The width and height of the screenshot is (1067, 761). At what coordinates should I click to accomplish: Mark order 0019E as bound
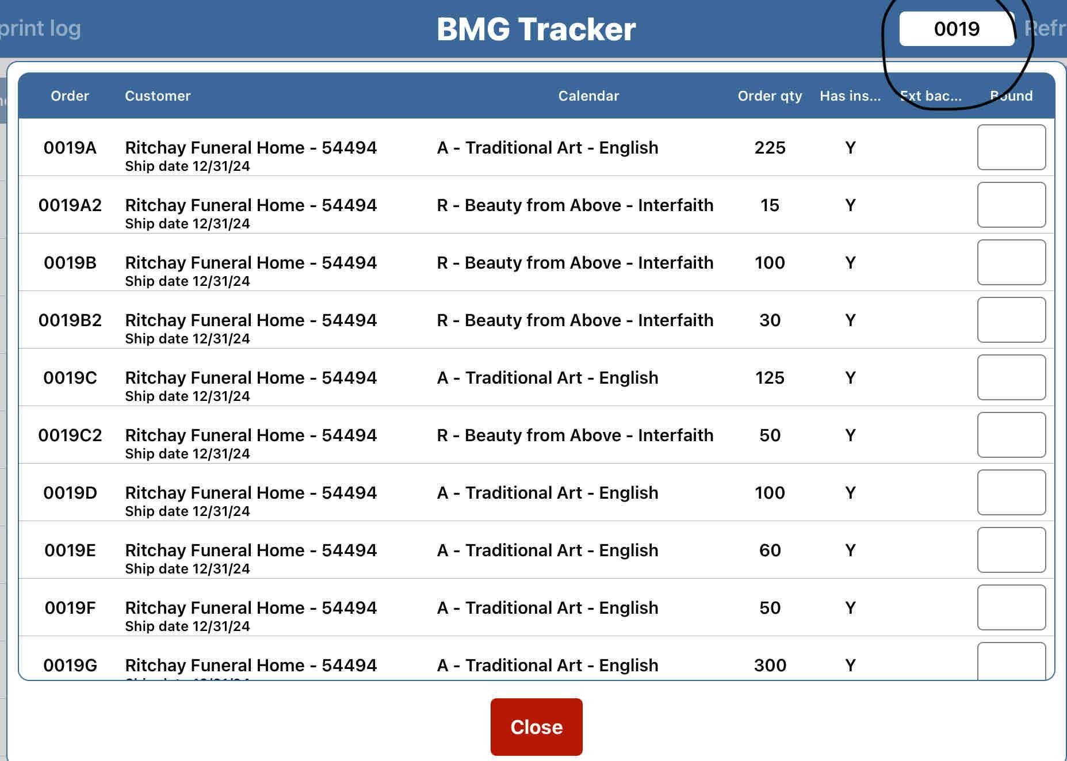(1011, 550)
